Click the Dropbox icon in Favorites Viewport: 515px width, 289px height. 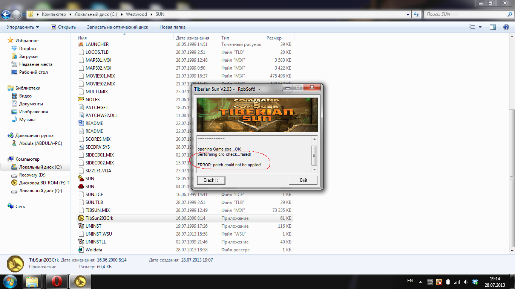point(14,49)
